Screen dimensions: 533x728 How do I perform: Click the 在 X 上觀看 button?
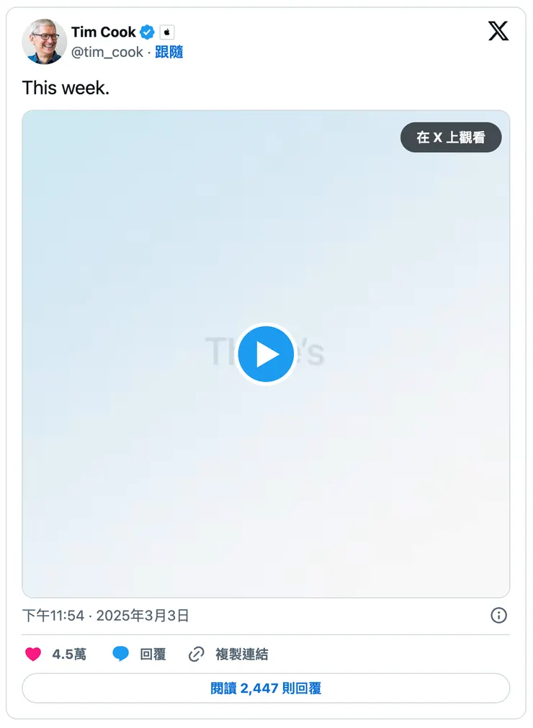pos(451,138)
